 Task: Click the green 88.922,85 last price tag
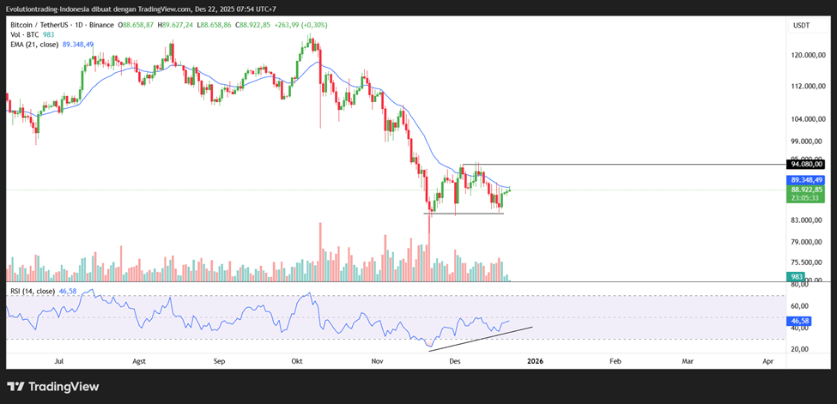[x=805, y=190]
